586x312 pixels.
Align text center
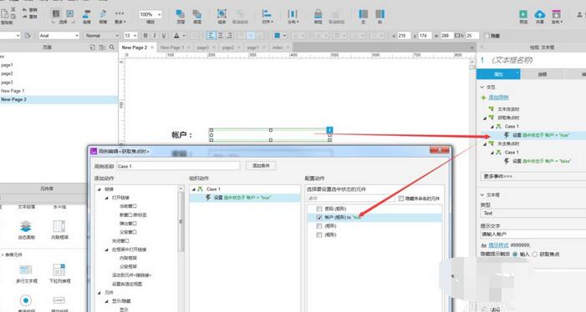click(x=221, y=35)
